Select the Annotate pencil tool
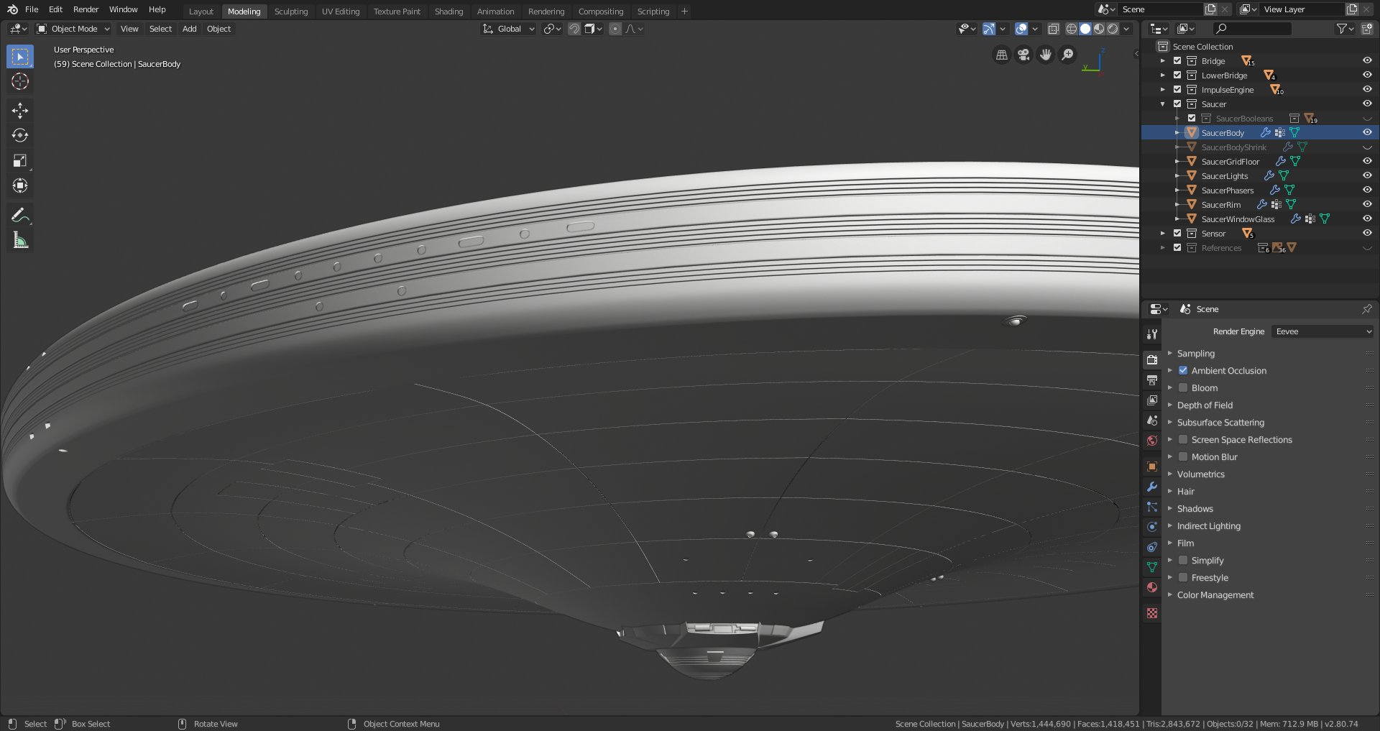Image resolution: width=1380 pixels, height=731 pixels. pyautogui.click(x=20, y=215)
